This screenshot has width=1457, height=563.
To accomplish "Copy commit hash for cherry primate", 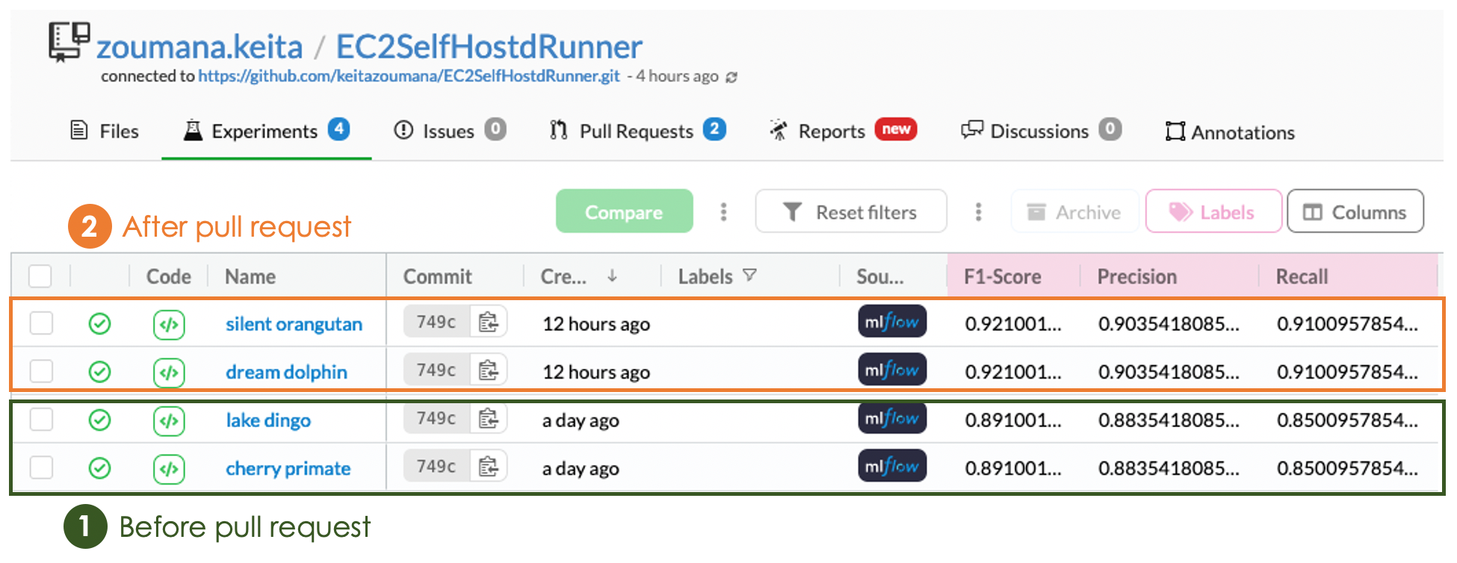I will coord(489,467).
